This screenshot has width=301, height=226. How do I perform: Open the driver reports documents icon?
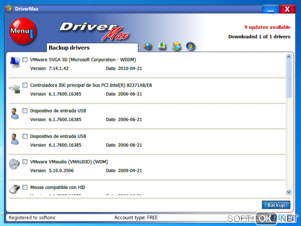pos(176,46)
